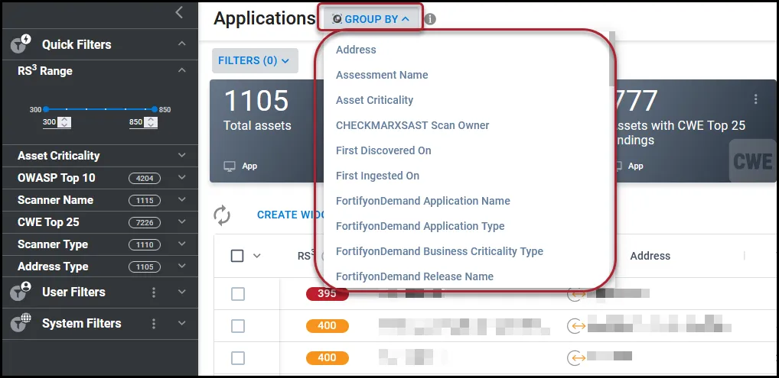The image size is (779, 378).
Task: Group by FortifyonDemand Business Criticality Type
Action: click(x=439, y=251)
